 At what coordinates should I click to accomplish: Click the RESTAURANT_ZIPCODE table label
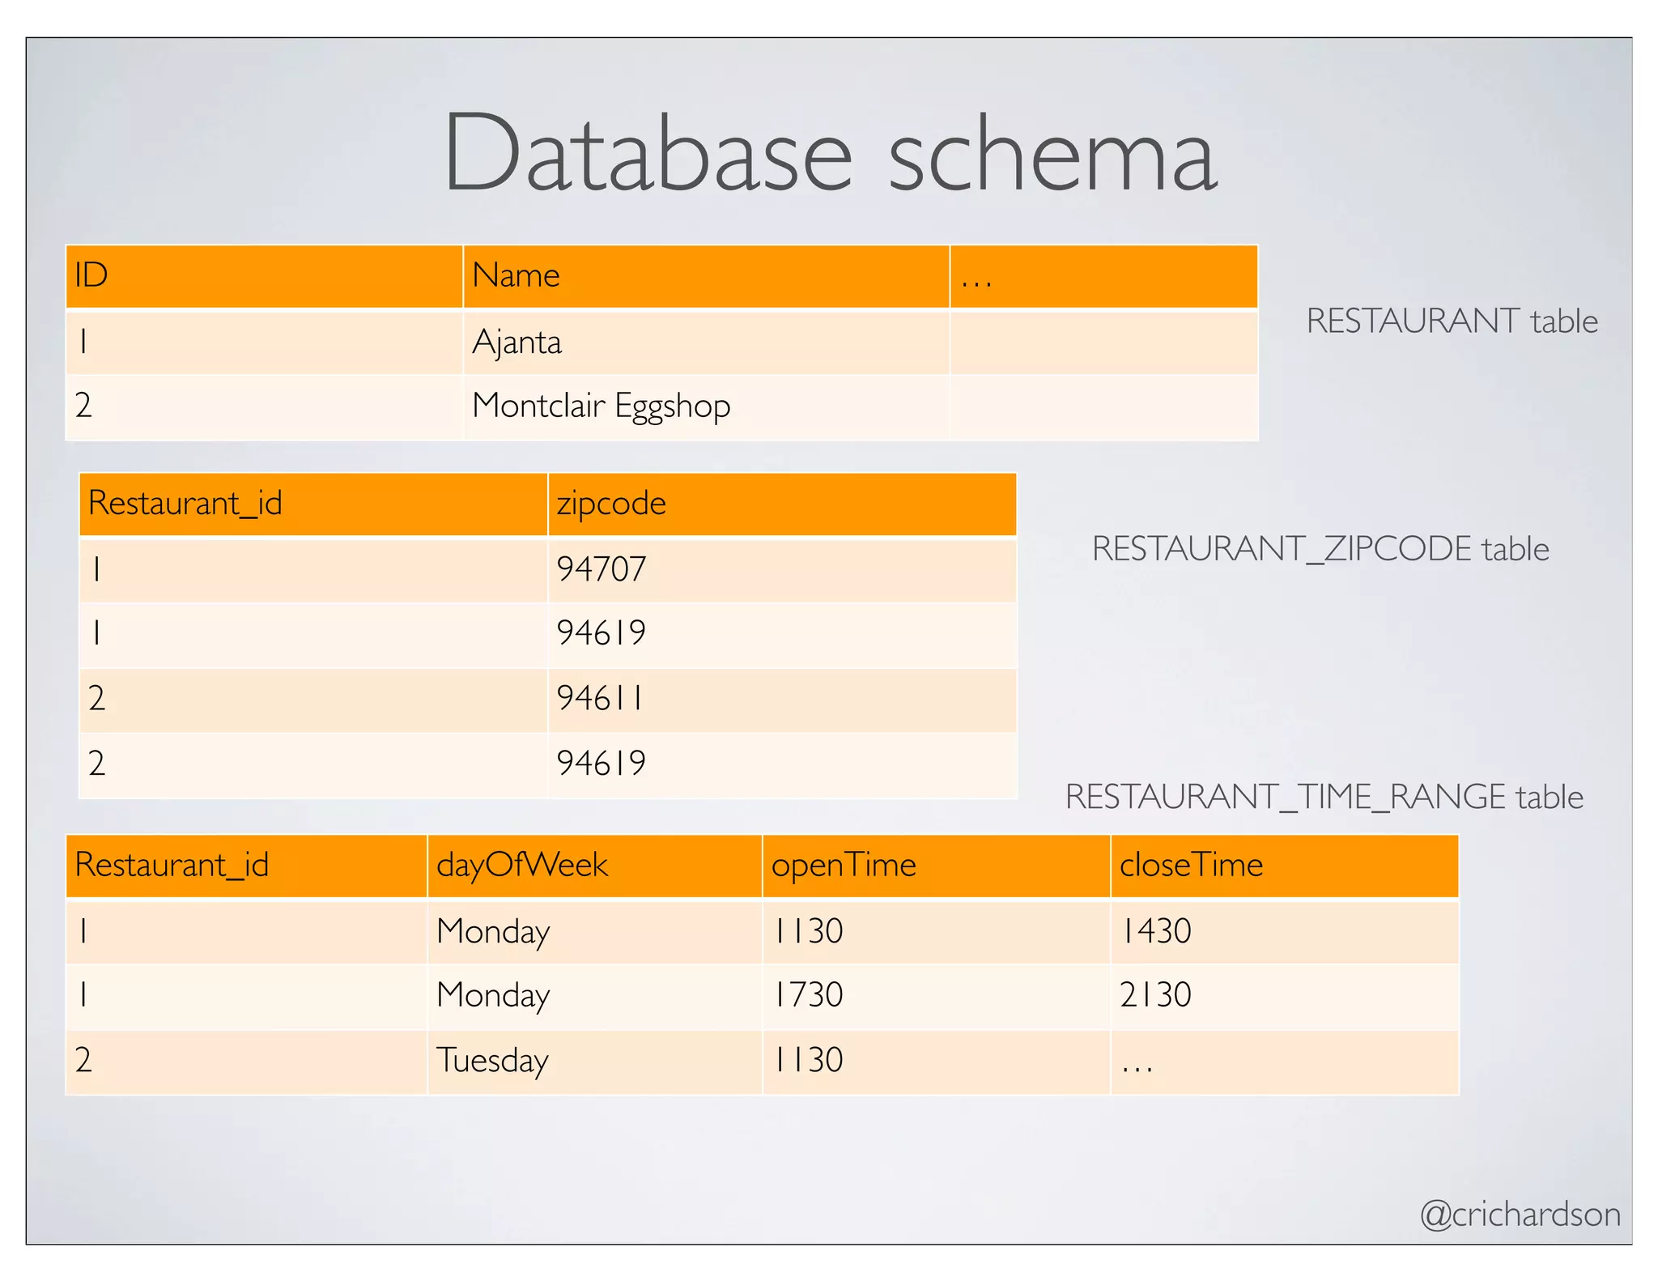point(1320,549)
